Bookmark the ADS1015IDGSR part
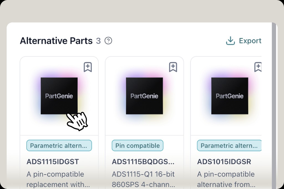This screenshot has width=284, height=189. point(258,67)
